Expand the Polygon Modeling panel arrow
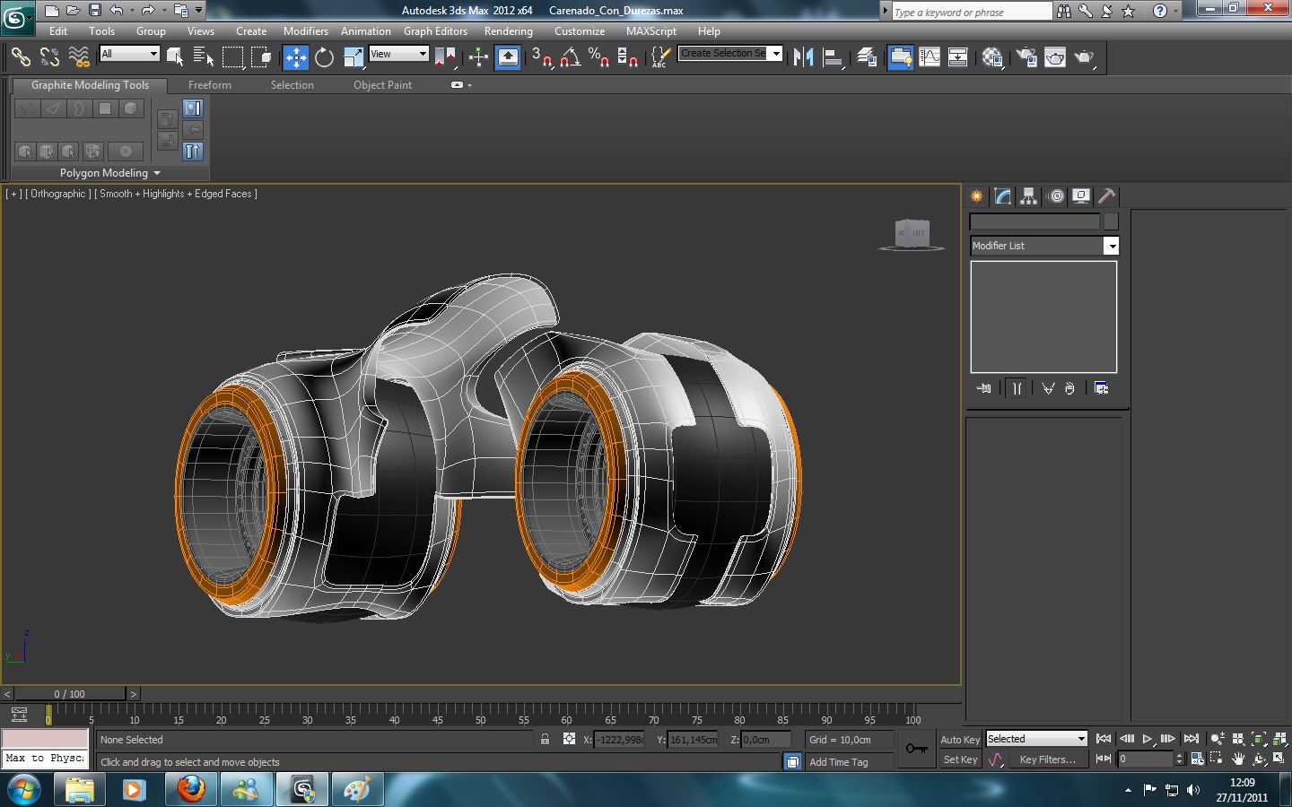The width and height of the screenshot is (1292, 807). (x=157, y=173)
